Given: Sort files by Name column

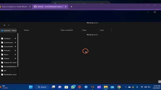Looking at the screenshot, I should pyautogui.click(x=26, y=30).
